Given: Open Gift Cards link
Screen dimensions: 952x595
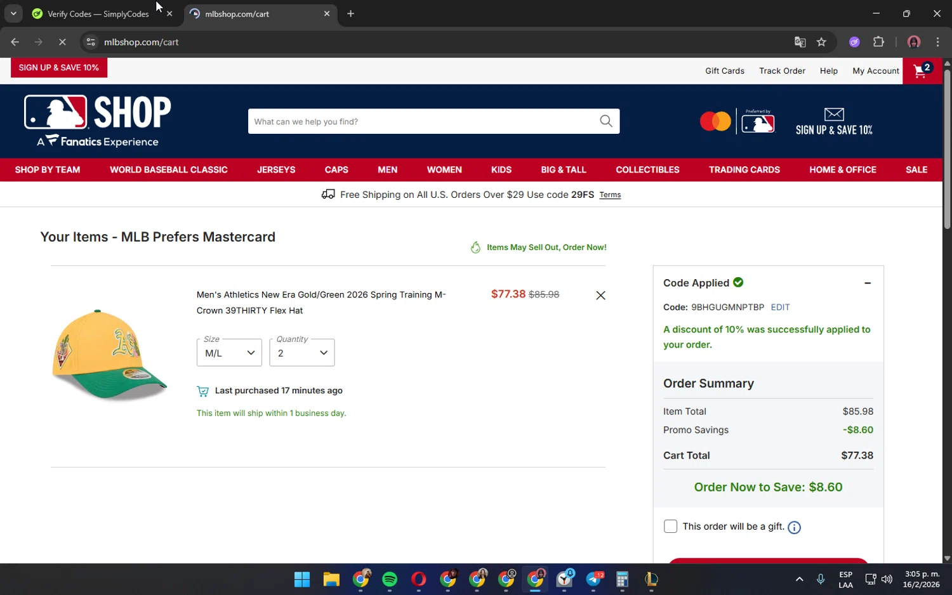Looking at the screenshot, I should (x=725, y=71).
